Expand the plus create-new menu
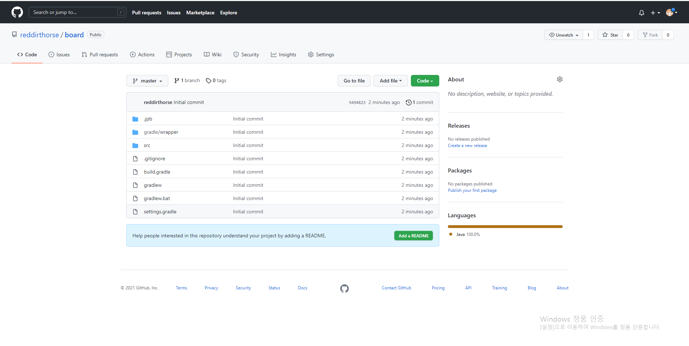This screenshot has width=689, height=346. [x=655, y=13]
